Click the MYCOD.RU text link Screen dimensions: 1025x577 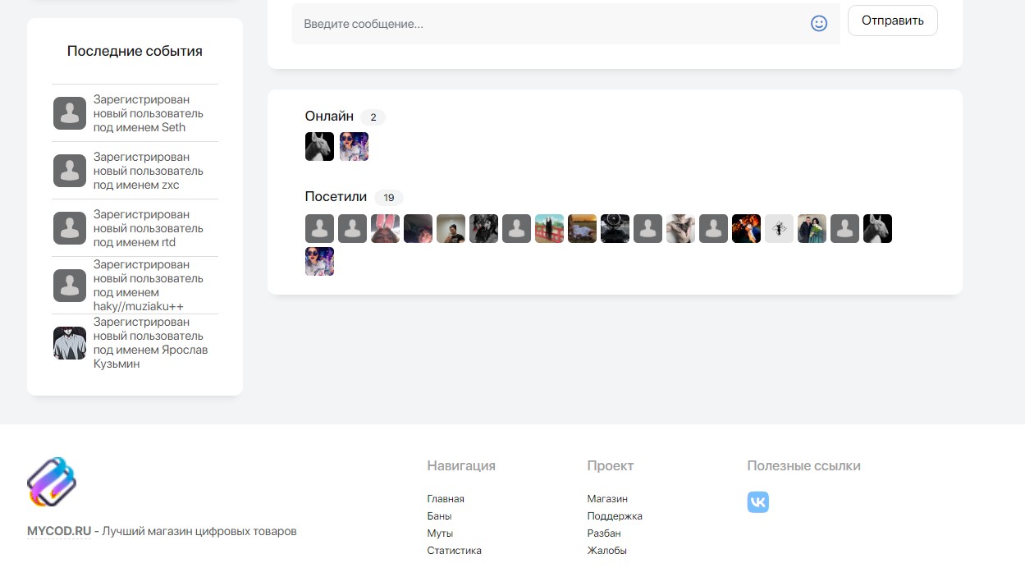click(59, 531)
